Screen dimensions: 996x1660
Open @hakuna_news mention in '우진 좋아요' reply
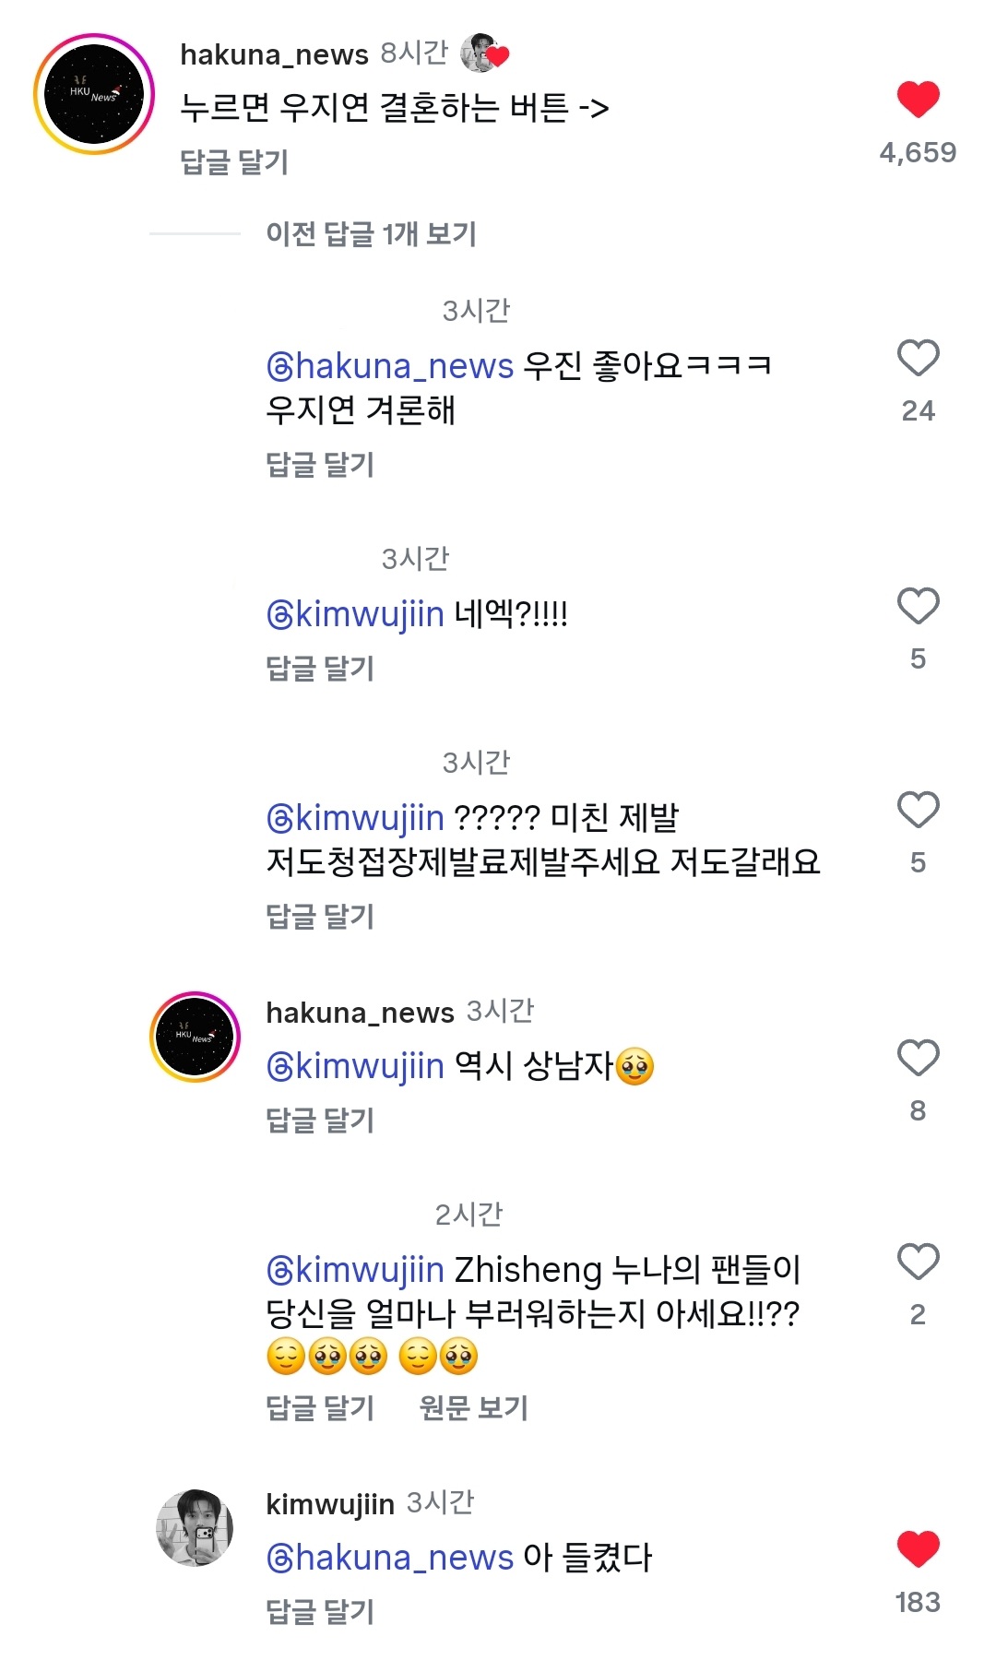point(389,366)
